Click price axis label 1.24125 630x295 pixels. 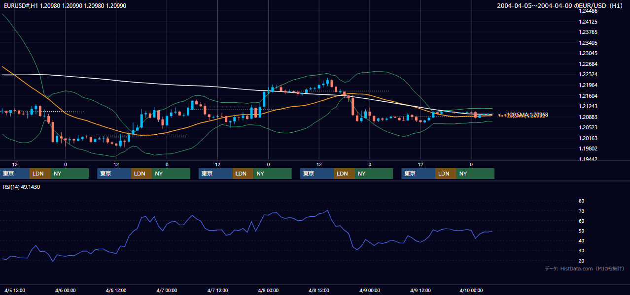(x=589, y=22)
